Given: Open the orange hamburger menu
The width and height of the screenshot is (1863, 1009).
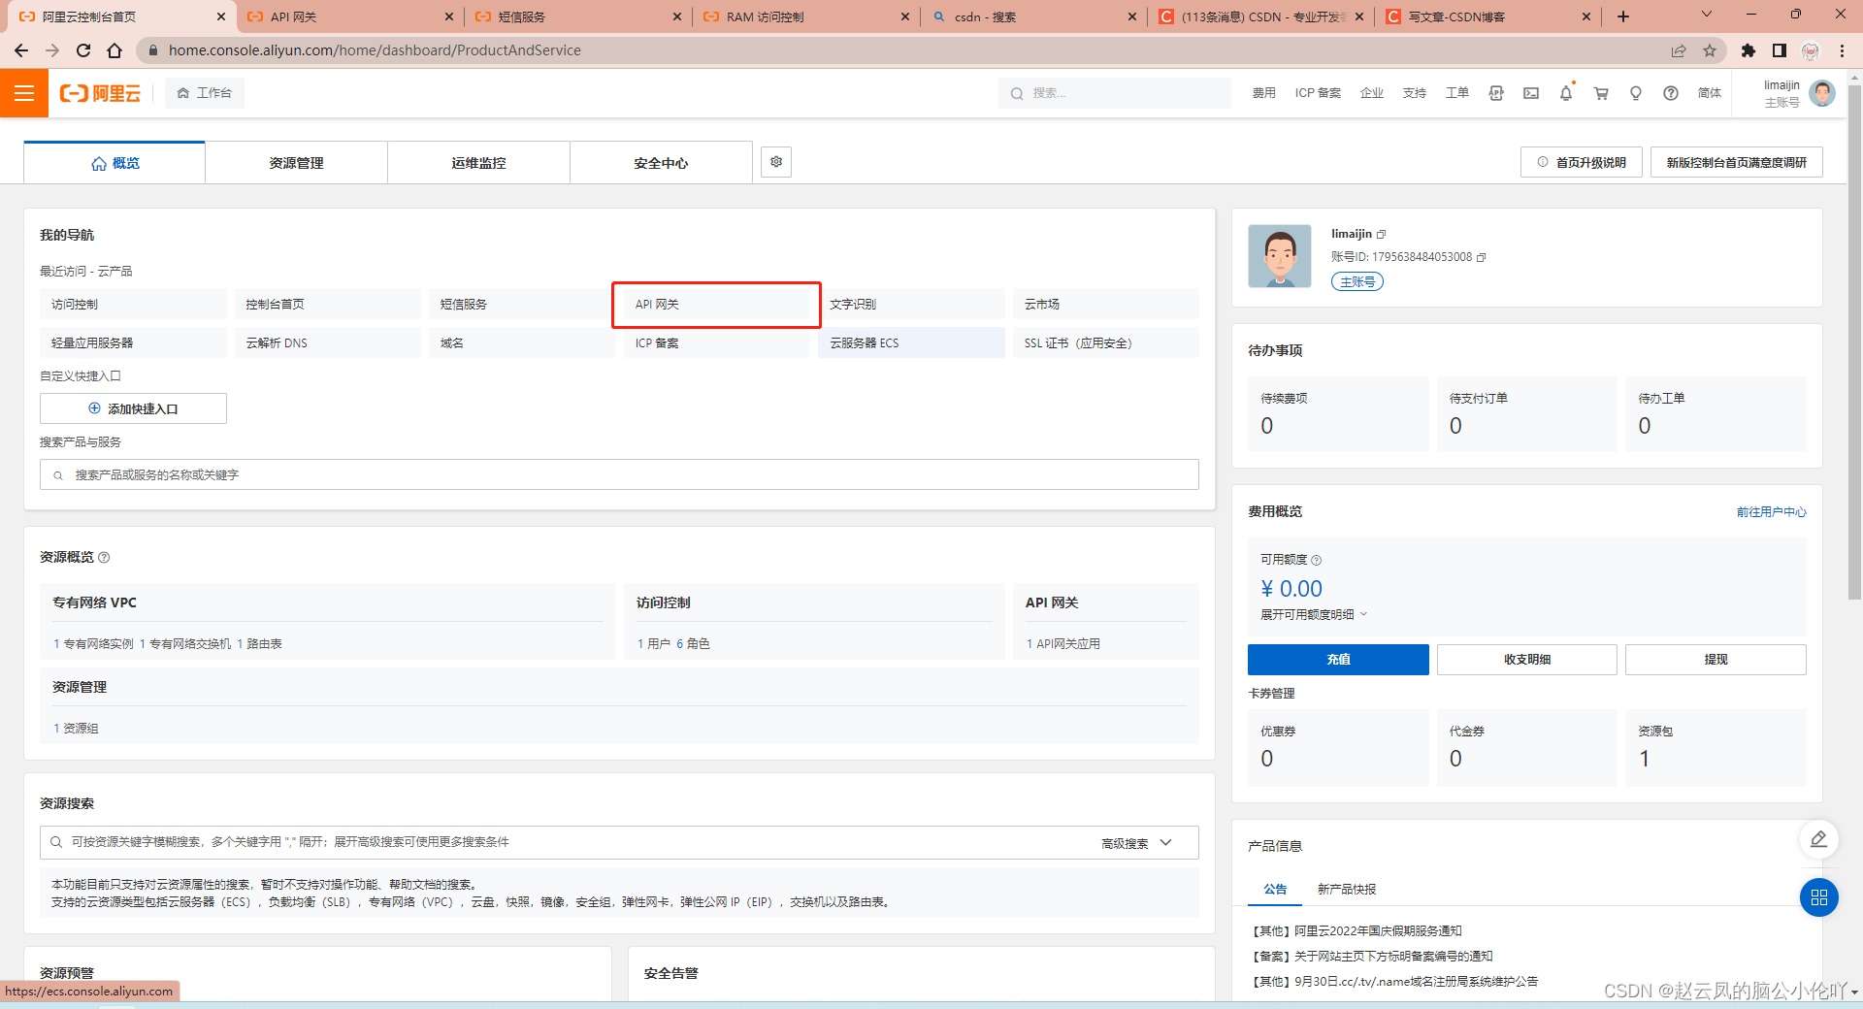Looking at the screenshot, I should (24, 93).
